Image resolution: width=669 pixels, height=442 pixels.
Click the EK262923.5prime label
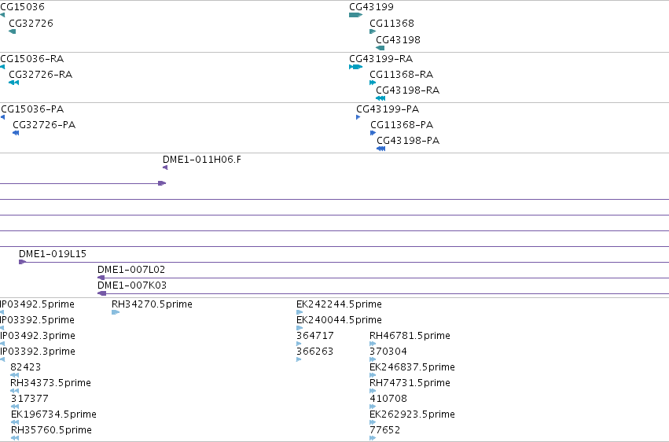[412, 414]
